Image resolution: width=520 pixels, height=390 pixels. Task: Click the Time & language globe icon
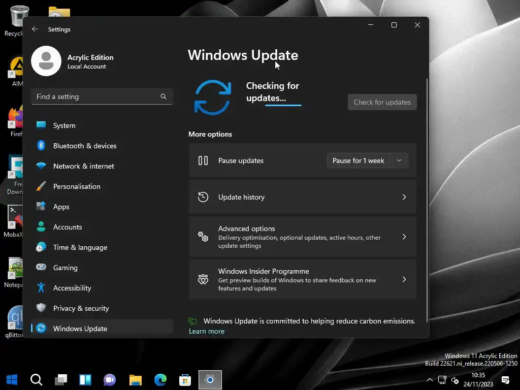[x=41, y=247]
